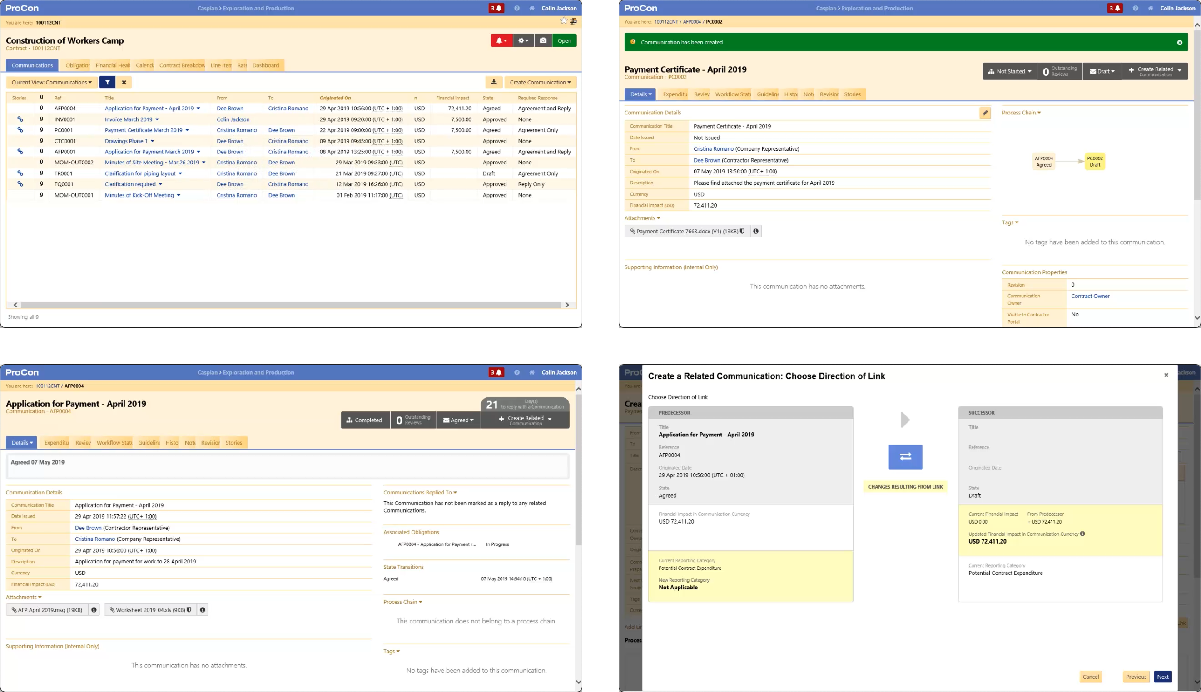Open the Current View: Communications dropdown
Screen dimensions: 1201x692
click(52, 82)
